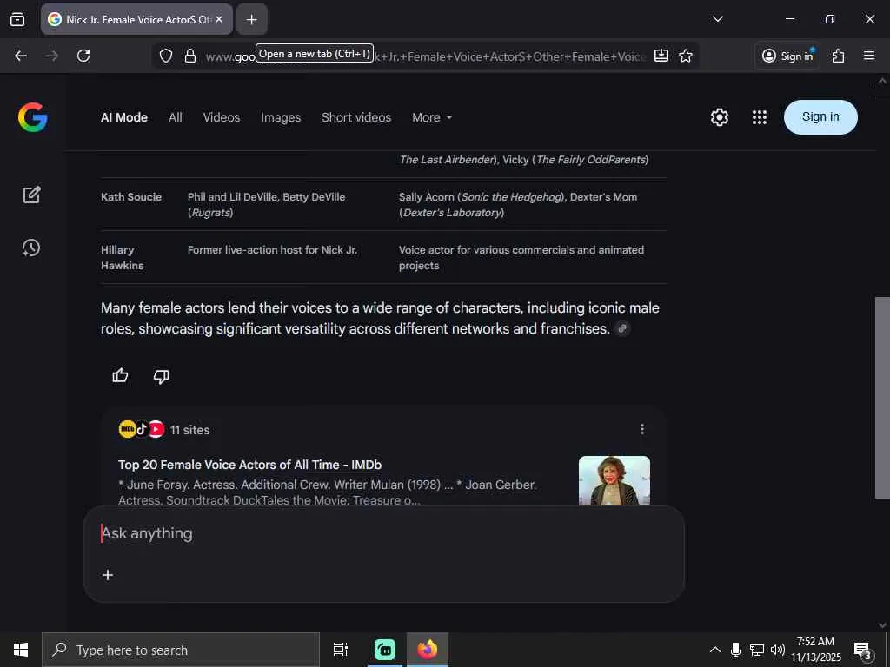Image resolution: width=890 pixels, height=667 pixels.
Task: Click Sally Acorn Sonic the Hedgehog cell
Action: click(x=518, y=204)
